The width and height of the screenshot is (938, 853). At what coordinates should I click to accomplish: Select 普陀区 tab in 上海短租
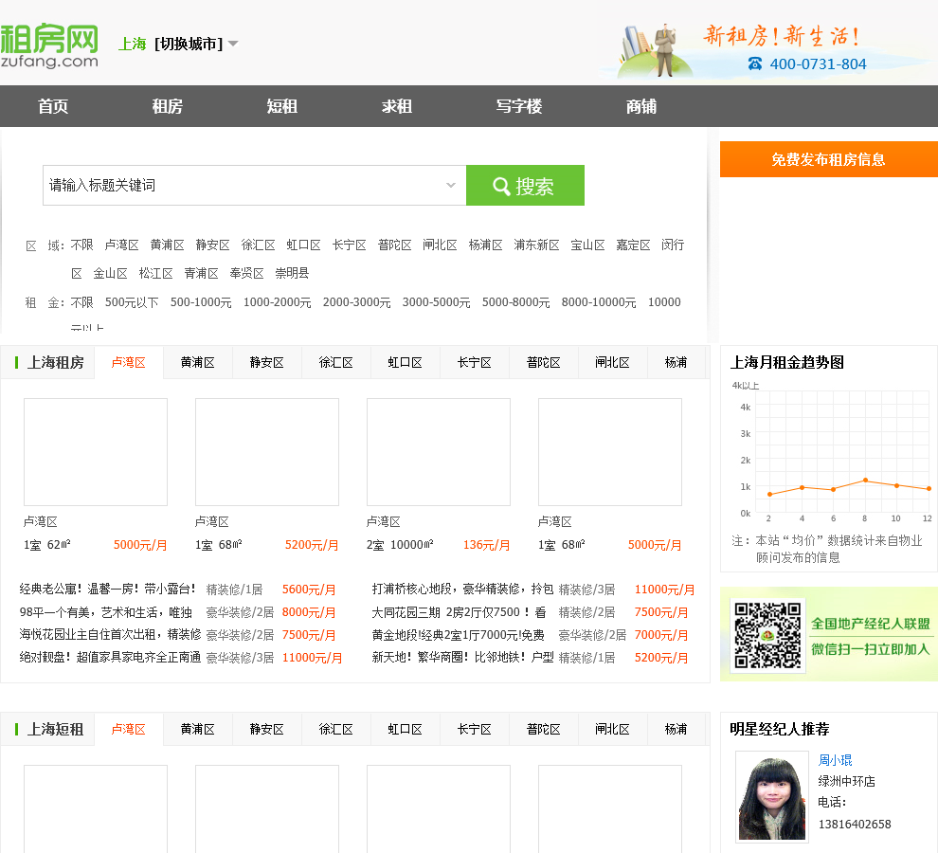pyautogui.click(x=543, y=729)
